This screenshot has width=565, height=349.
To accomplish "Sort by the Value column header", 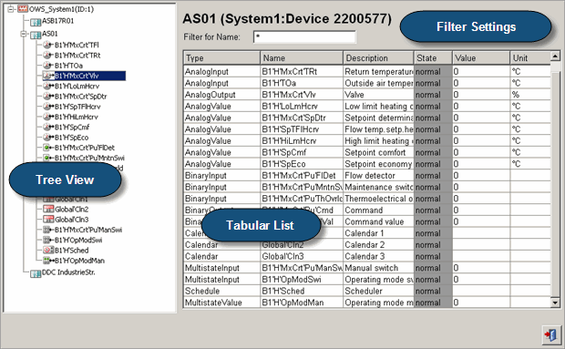I will pos(481,58).
